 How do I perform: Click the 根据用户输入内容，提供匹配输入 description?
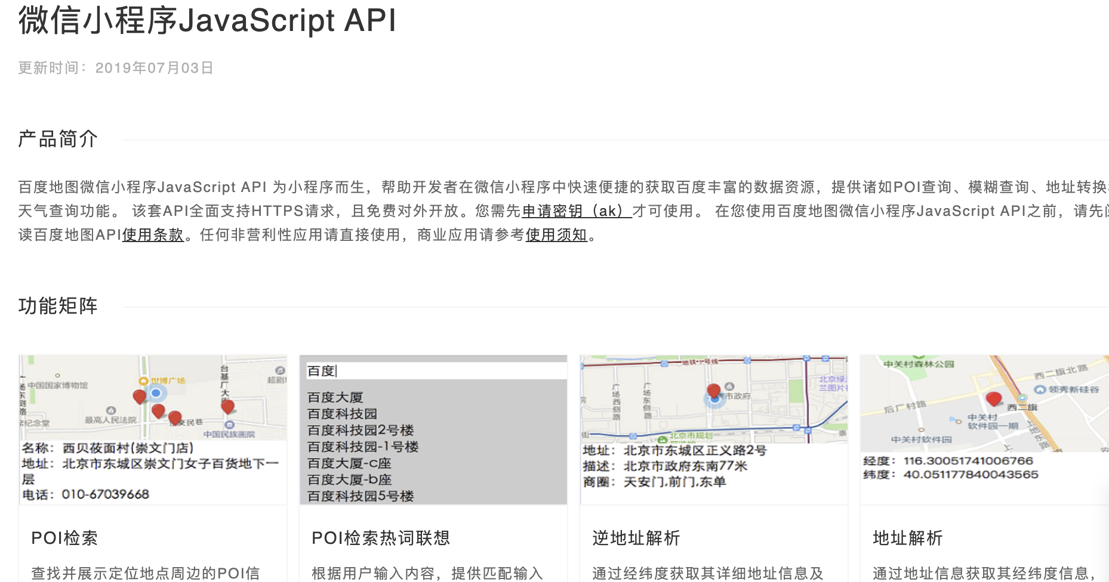tap(427, 573)
